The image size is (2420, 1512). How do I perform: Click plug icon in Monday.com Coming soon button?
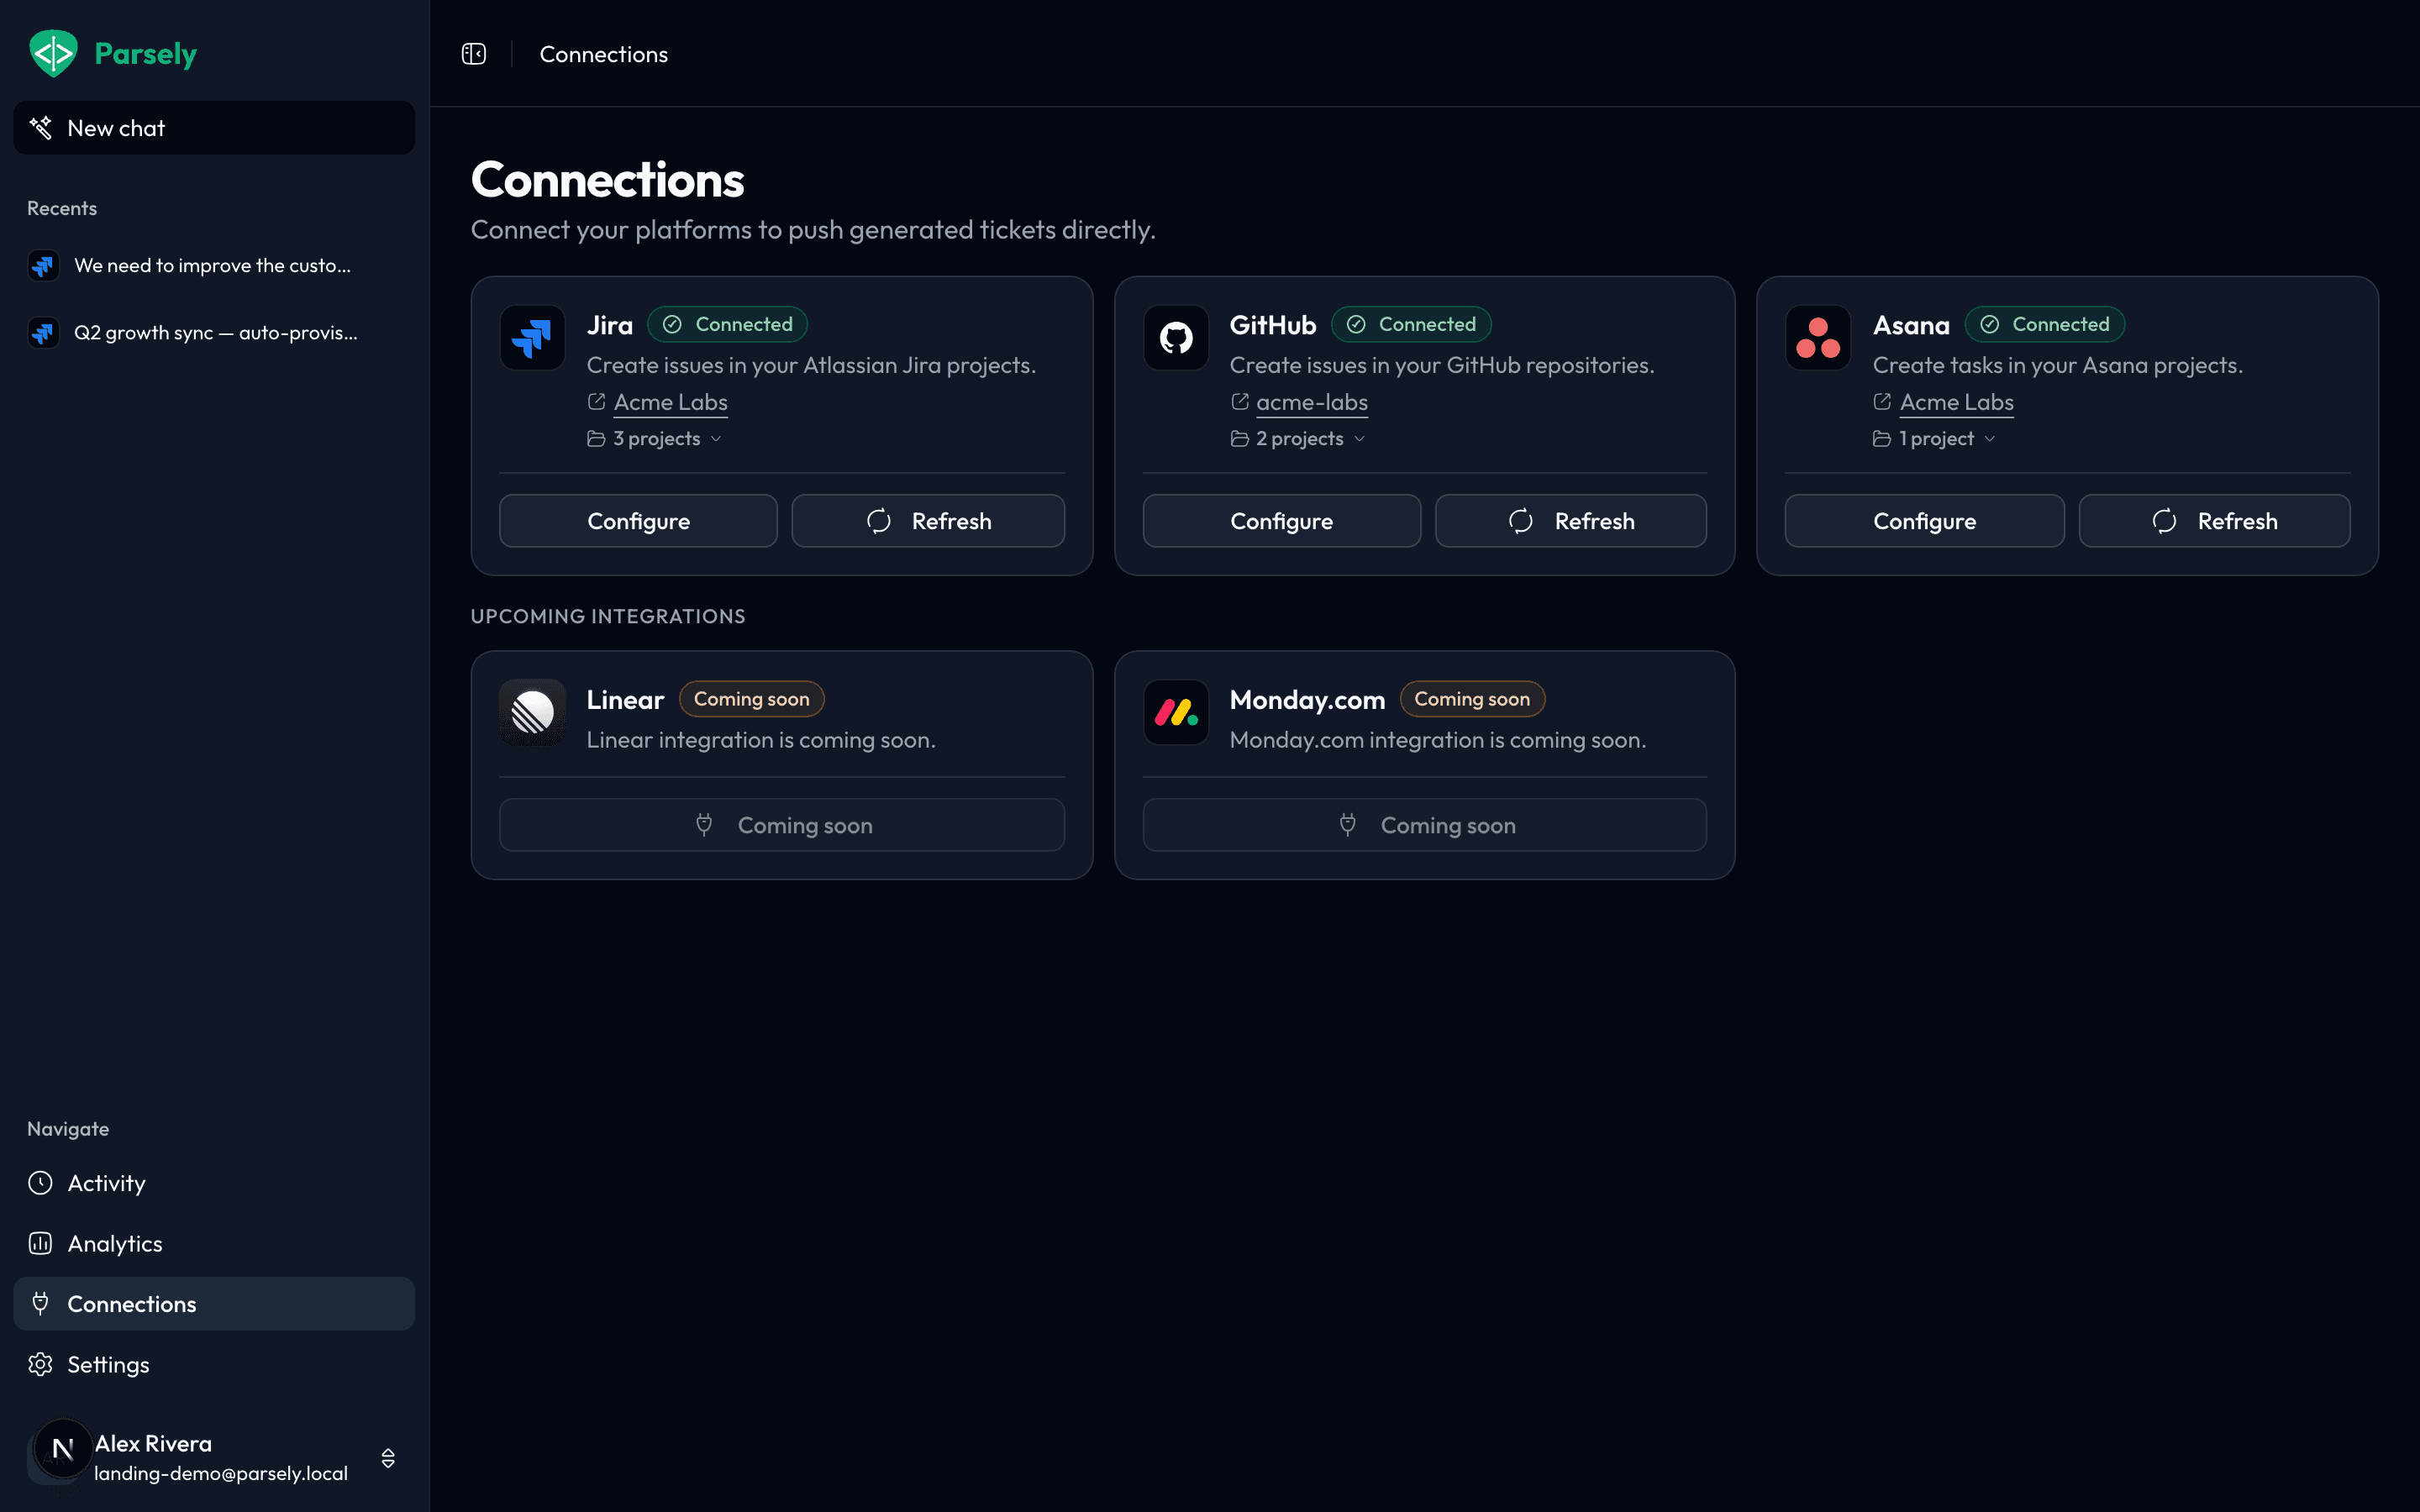[1348, 825]
